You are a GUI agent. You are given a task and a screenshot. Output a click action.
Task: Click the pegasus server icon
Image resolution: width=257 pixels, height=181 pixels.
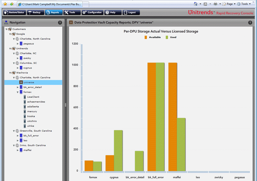(x=21, y=43)
